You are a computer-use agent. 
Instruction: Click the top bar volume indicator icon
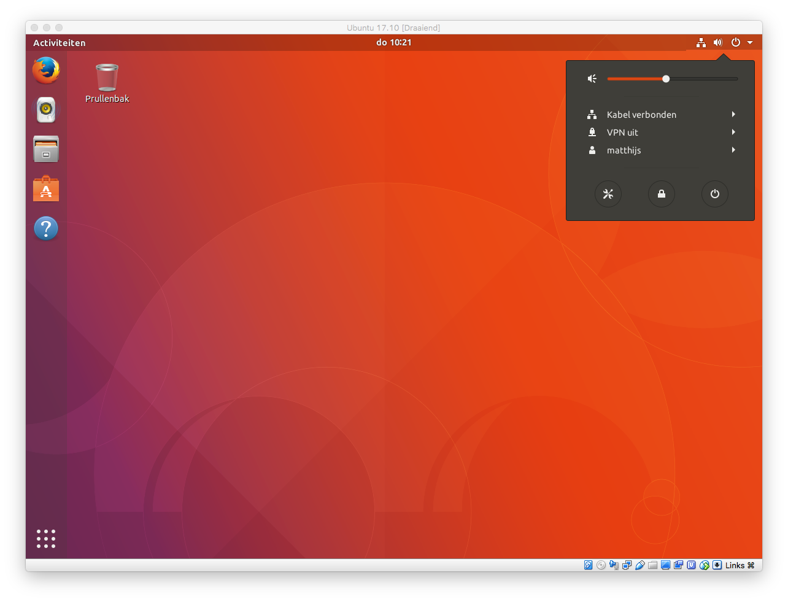[718, 43]
